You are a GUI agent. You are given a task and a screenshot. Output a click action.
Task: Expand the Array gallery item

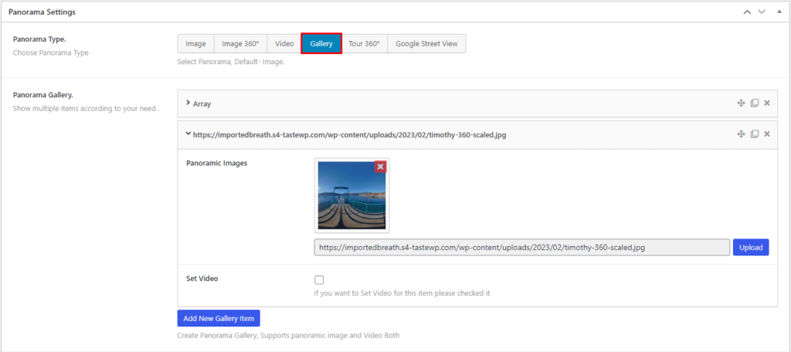tap(188, 103)
